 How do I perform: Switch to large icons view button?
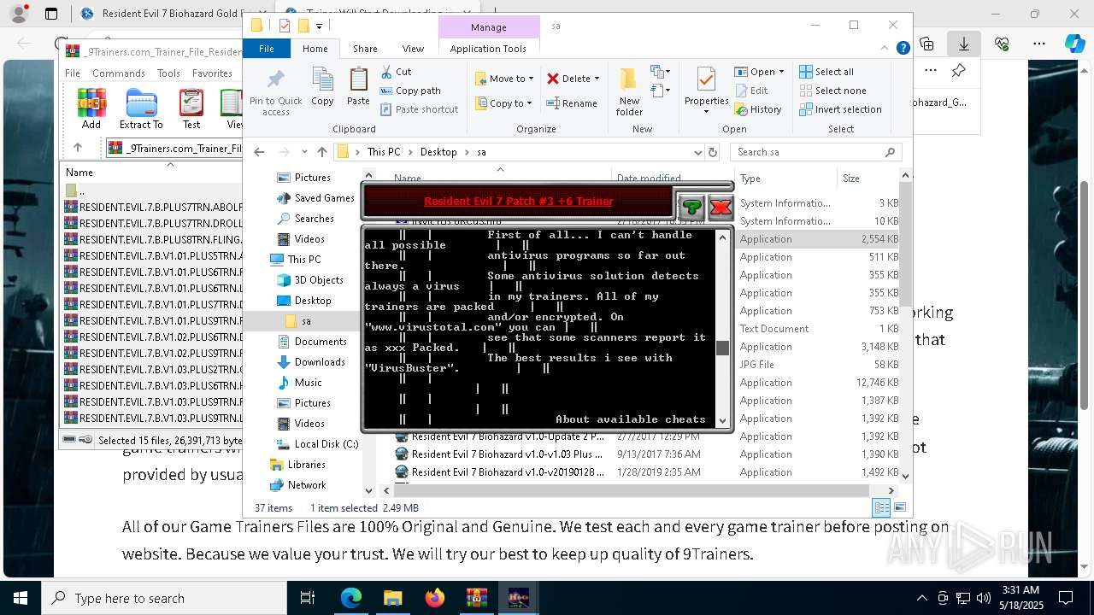pyautogui.click(x=898, y=507)
